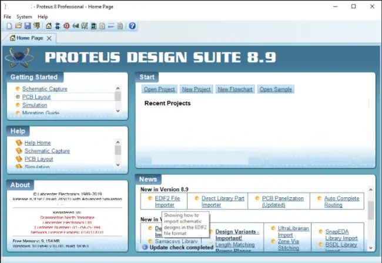Image resolution: width=382 pixels, height=263 pixels.
Task: Click the info icon beside Update check completed
Action: tap(145, 247)
